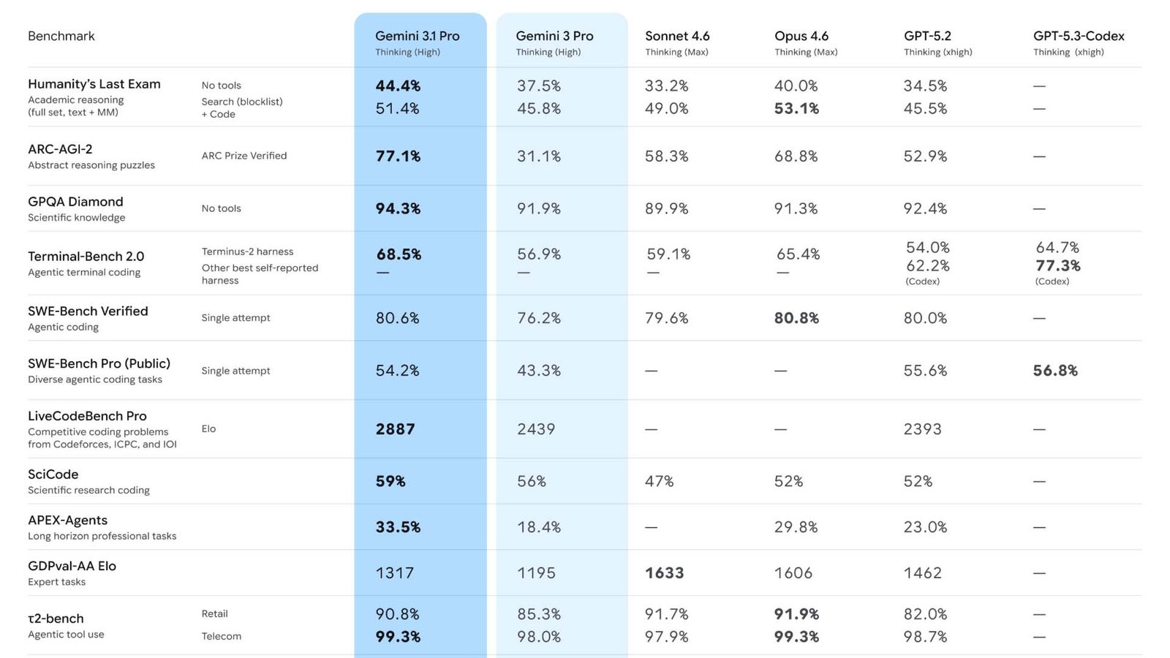Click the Terminal-Bench 2.0 benchmark name
The image size is (1170, 658).
[86, 257]
